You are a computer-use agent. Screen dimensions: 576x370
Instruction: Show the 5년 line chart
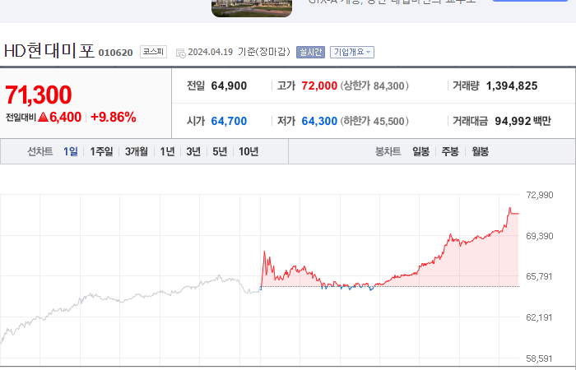tap(220, 151)
